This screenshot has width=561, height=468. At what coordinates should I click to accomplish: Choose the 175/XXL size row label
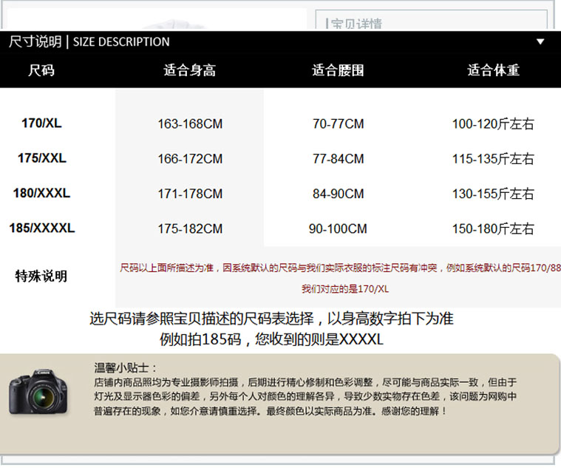pyautogui.click(x=41, y=158)
